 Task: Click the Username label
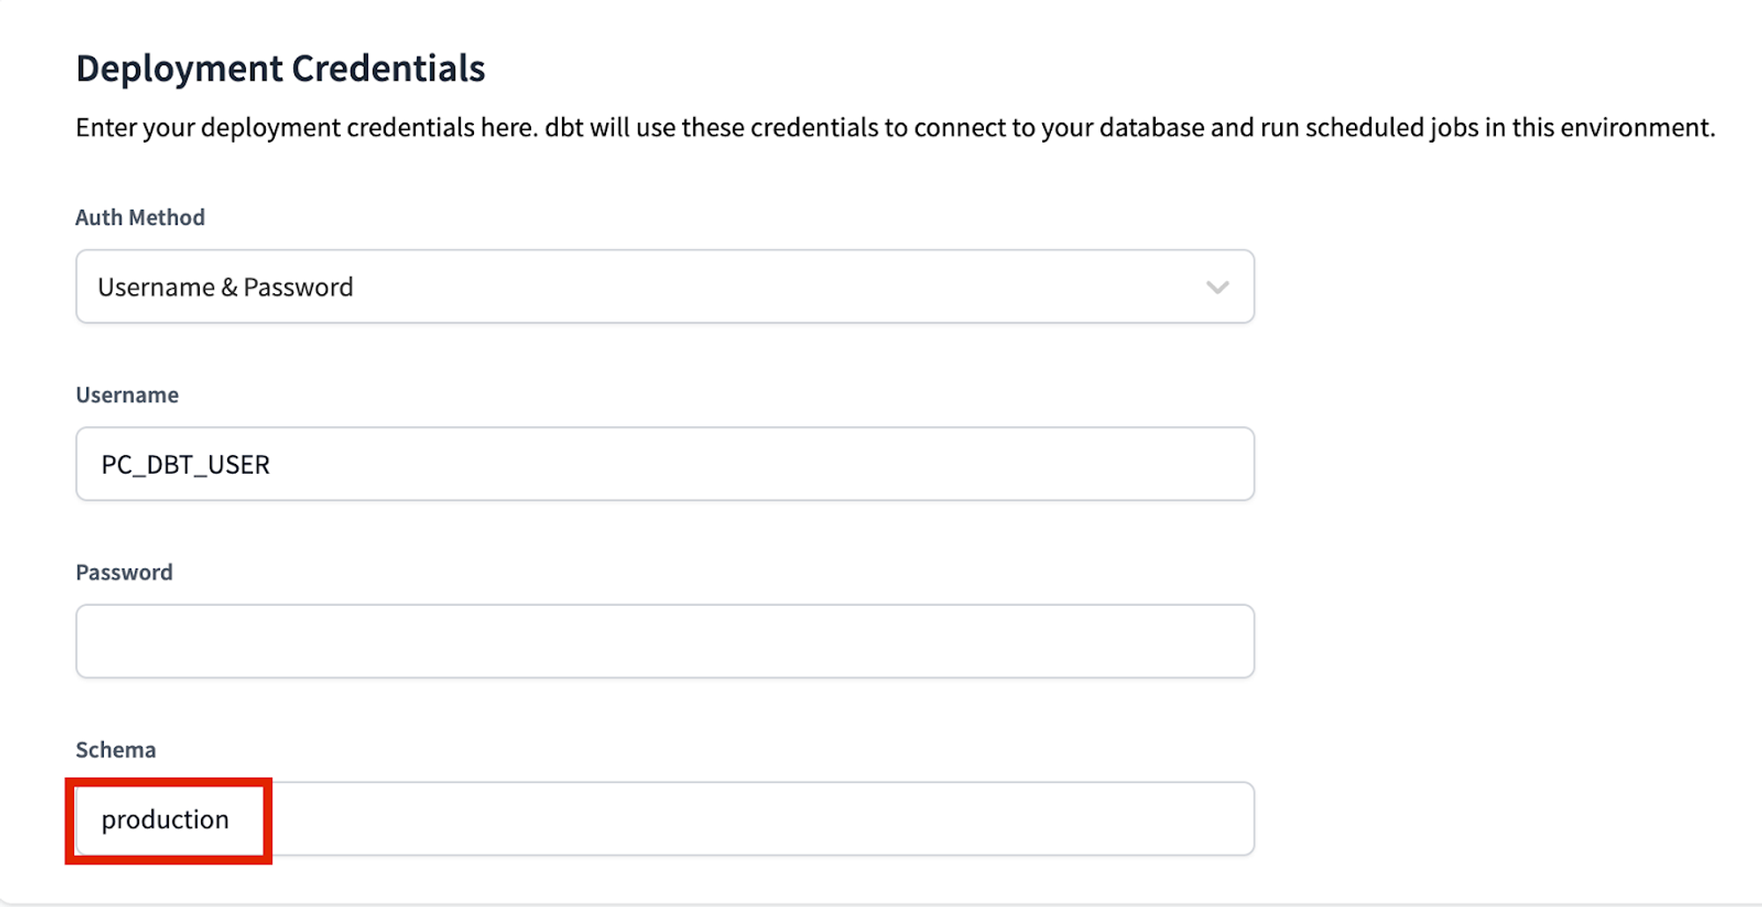pos(128,395)
